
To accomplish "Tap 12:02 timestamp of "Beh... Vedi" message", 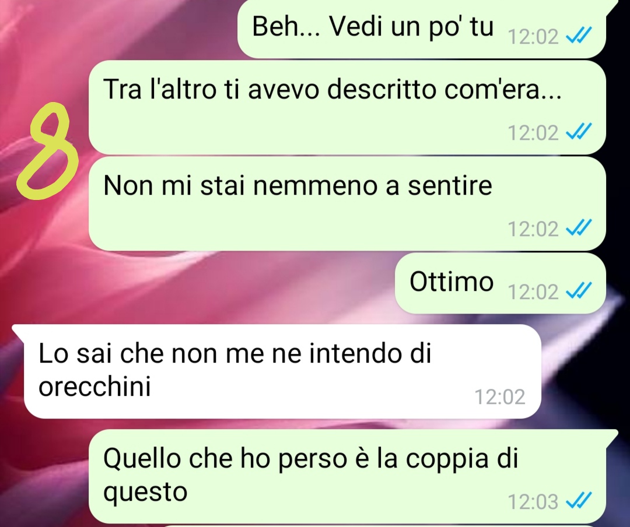I will [x=533, y=37].
